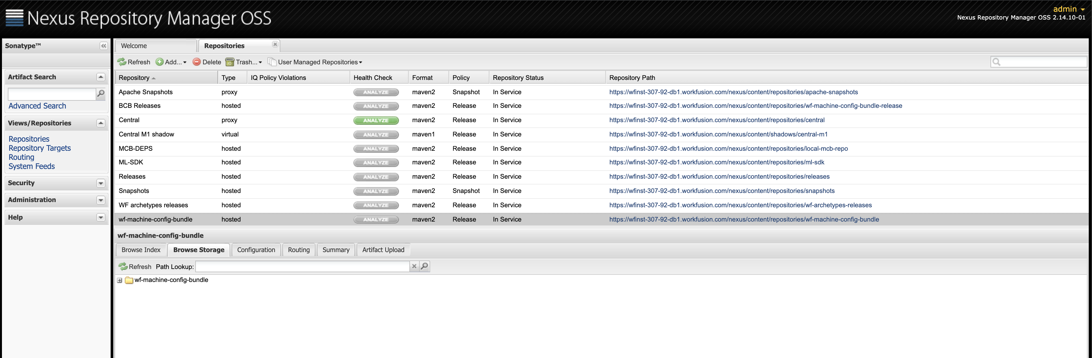Open the central repository URL
This screenshot has width=1092, height=358.
717,120
